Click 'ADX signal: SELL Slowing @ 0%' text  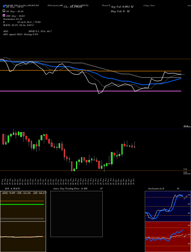(x=21, y=34)
